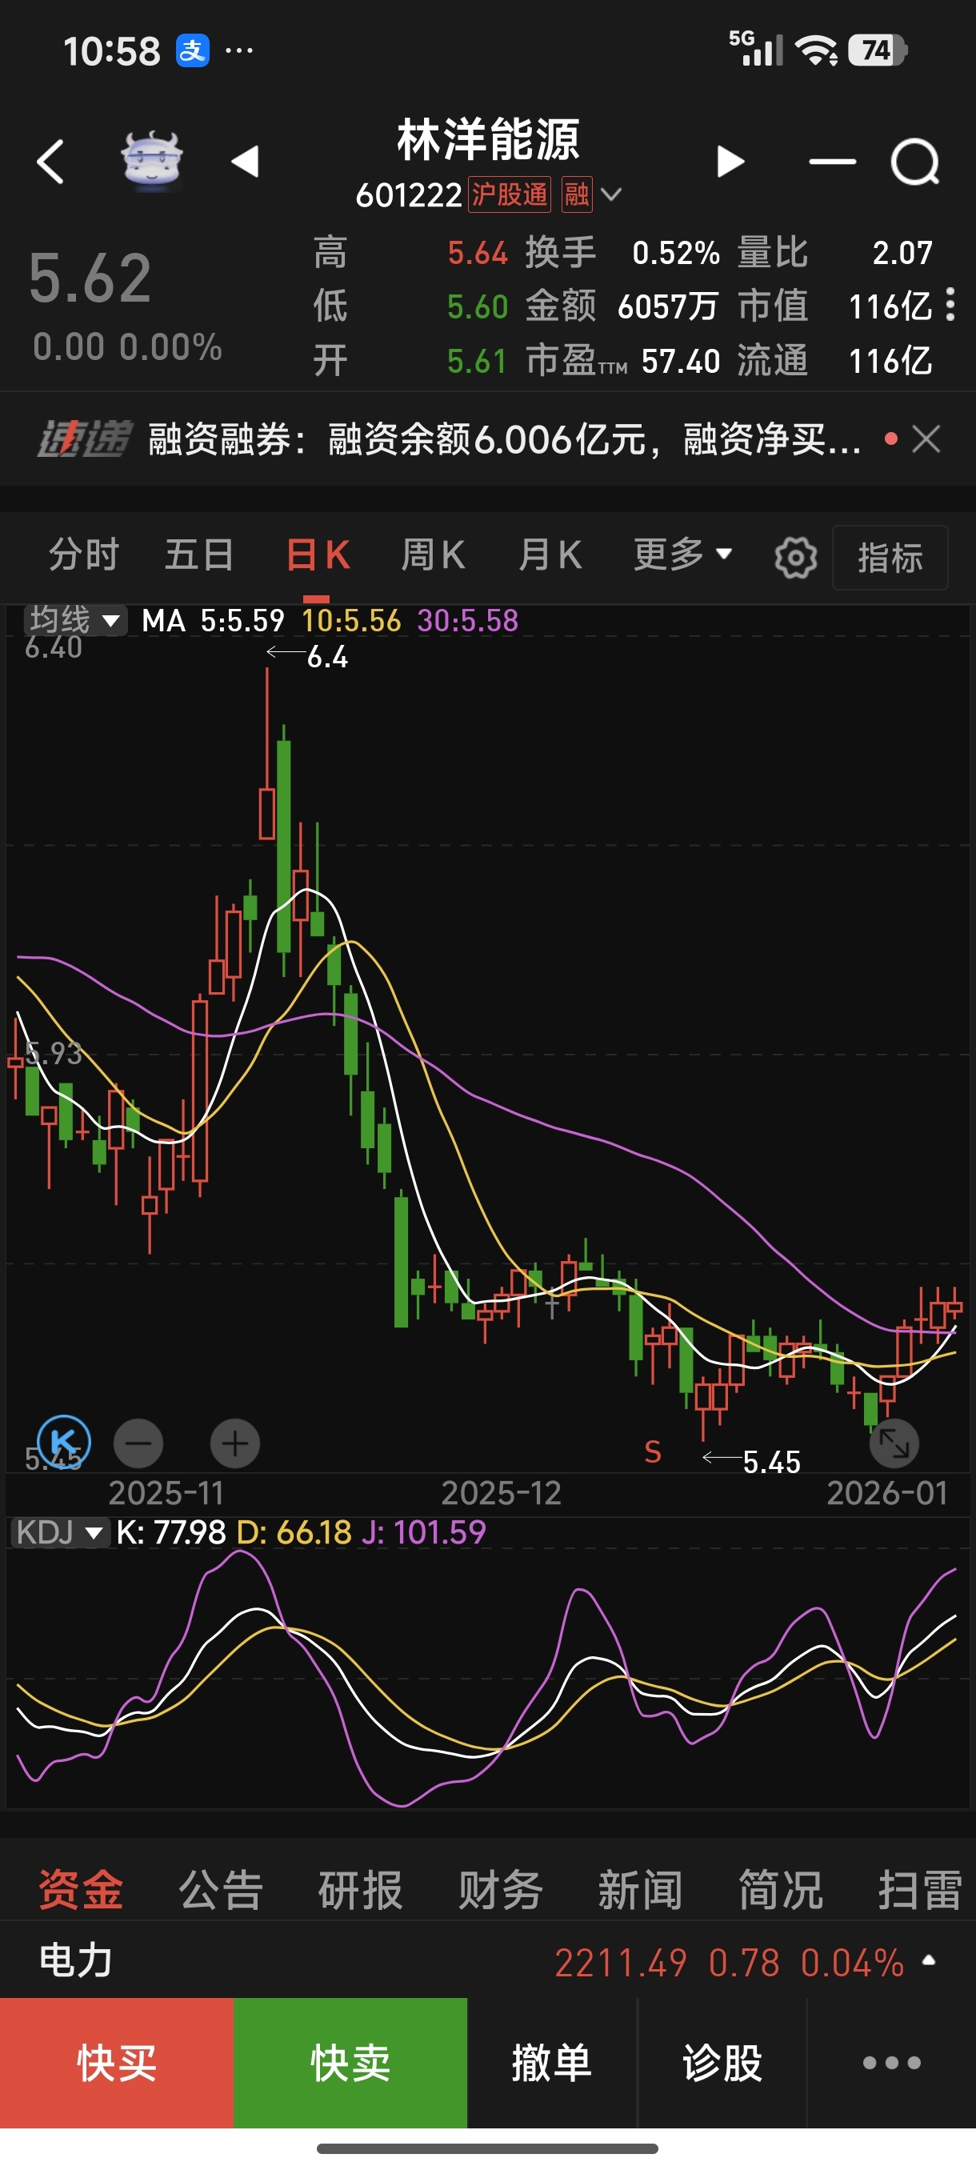Viewport: 976px width, 2170px height.
Task: Go to previous stock with left triangle
Action: [245, 161]
